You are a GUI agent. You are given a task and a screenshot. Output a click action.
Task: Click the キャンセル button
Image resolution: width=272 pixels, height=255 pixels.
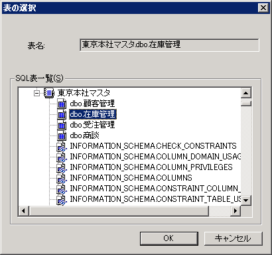point(233,238)
